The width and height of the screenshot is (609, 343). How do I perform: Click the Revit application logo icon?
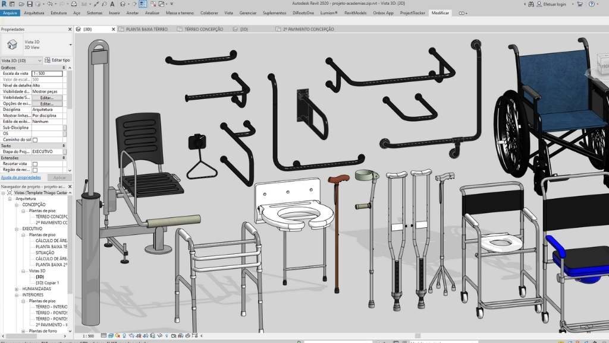[4, 4]
